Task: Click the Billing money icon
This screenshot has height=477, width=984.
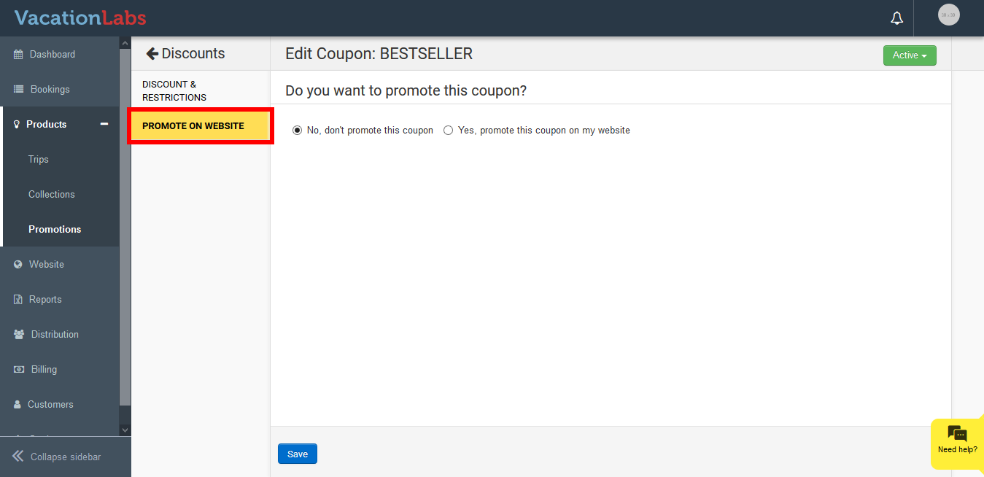Action: point(19,370)
